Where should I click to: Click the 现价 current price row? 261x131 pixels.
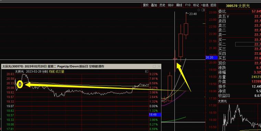tap(239, 63)
